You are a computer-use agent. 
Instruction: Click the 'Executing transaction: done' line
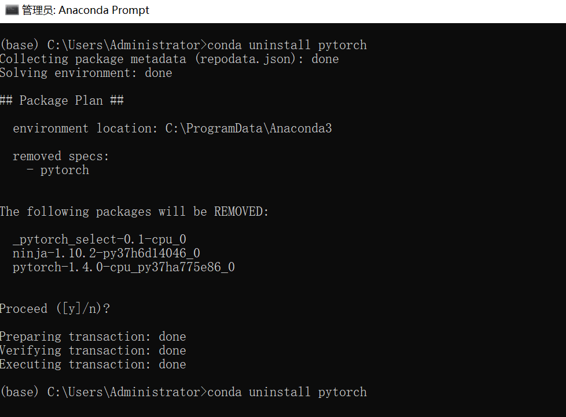pyautogui.click(x=93, y=364)
